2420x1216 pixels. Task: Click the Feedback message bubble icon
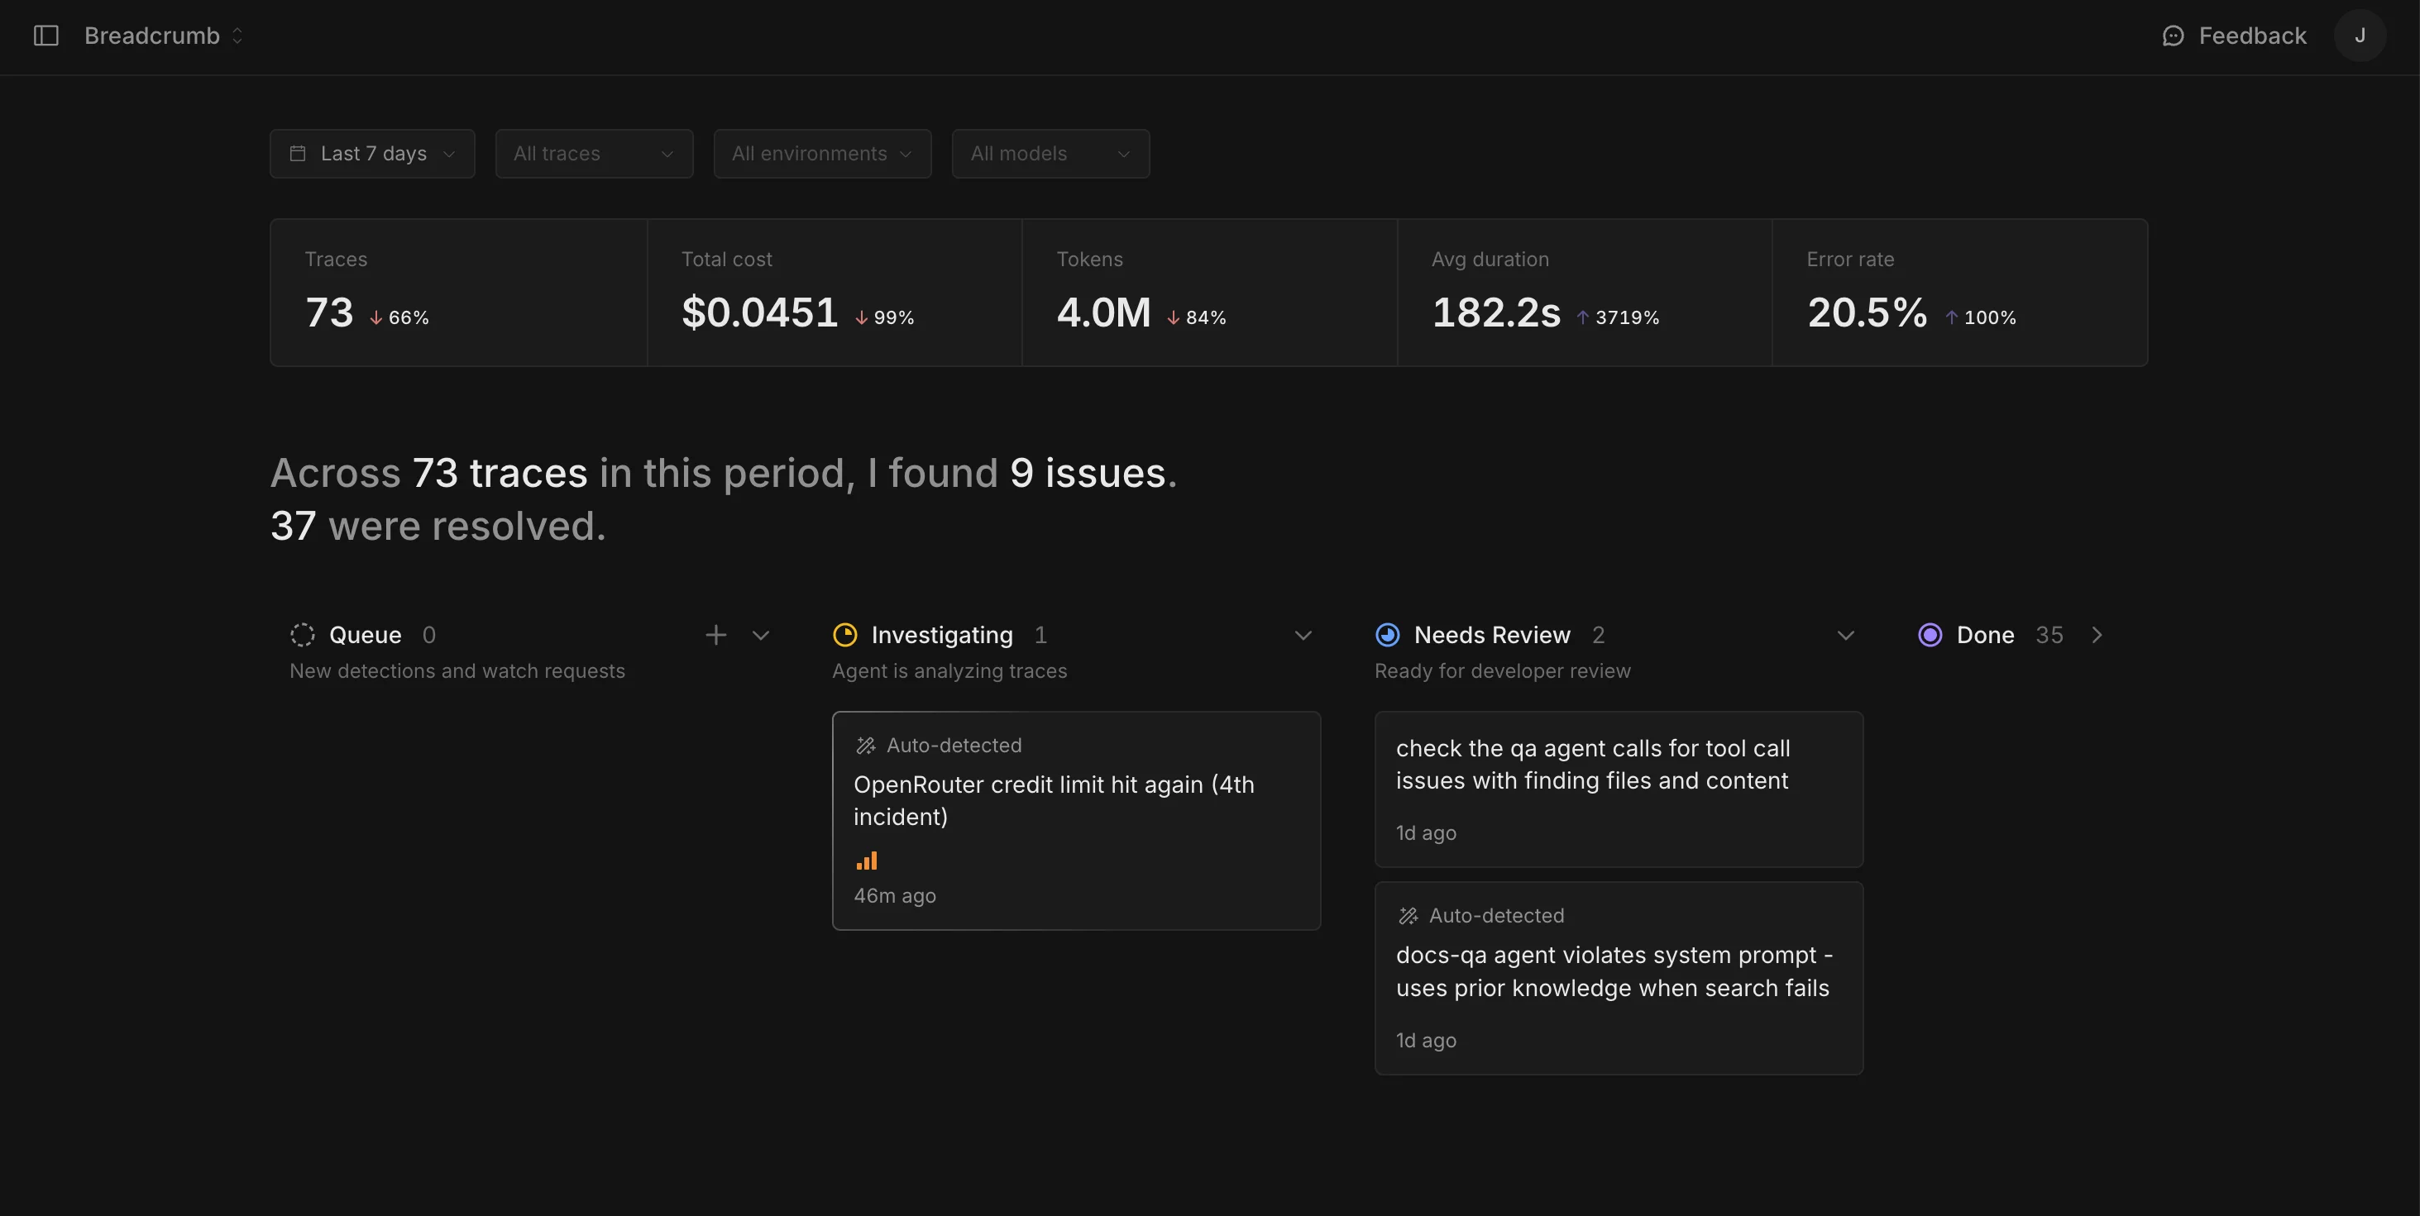[x=2175, y=36]
